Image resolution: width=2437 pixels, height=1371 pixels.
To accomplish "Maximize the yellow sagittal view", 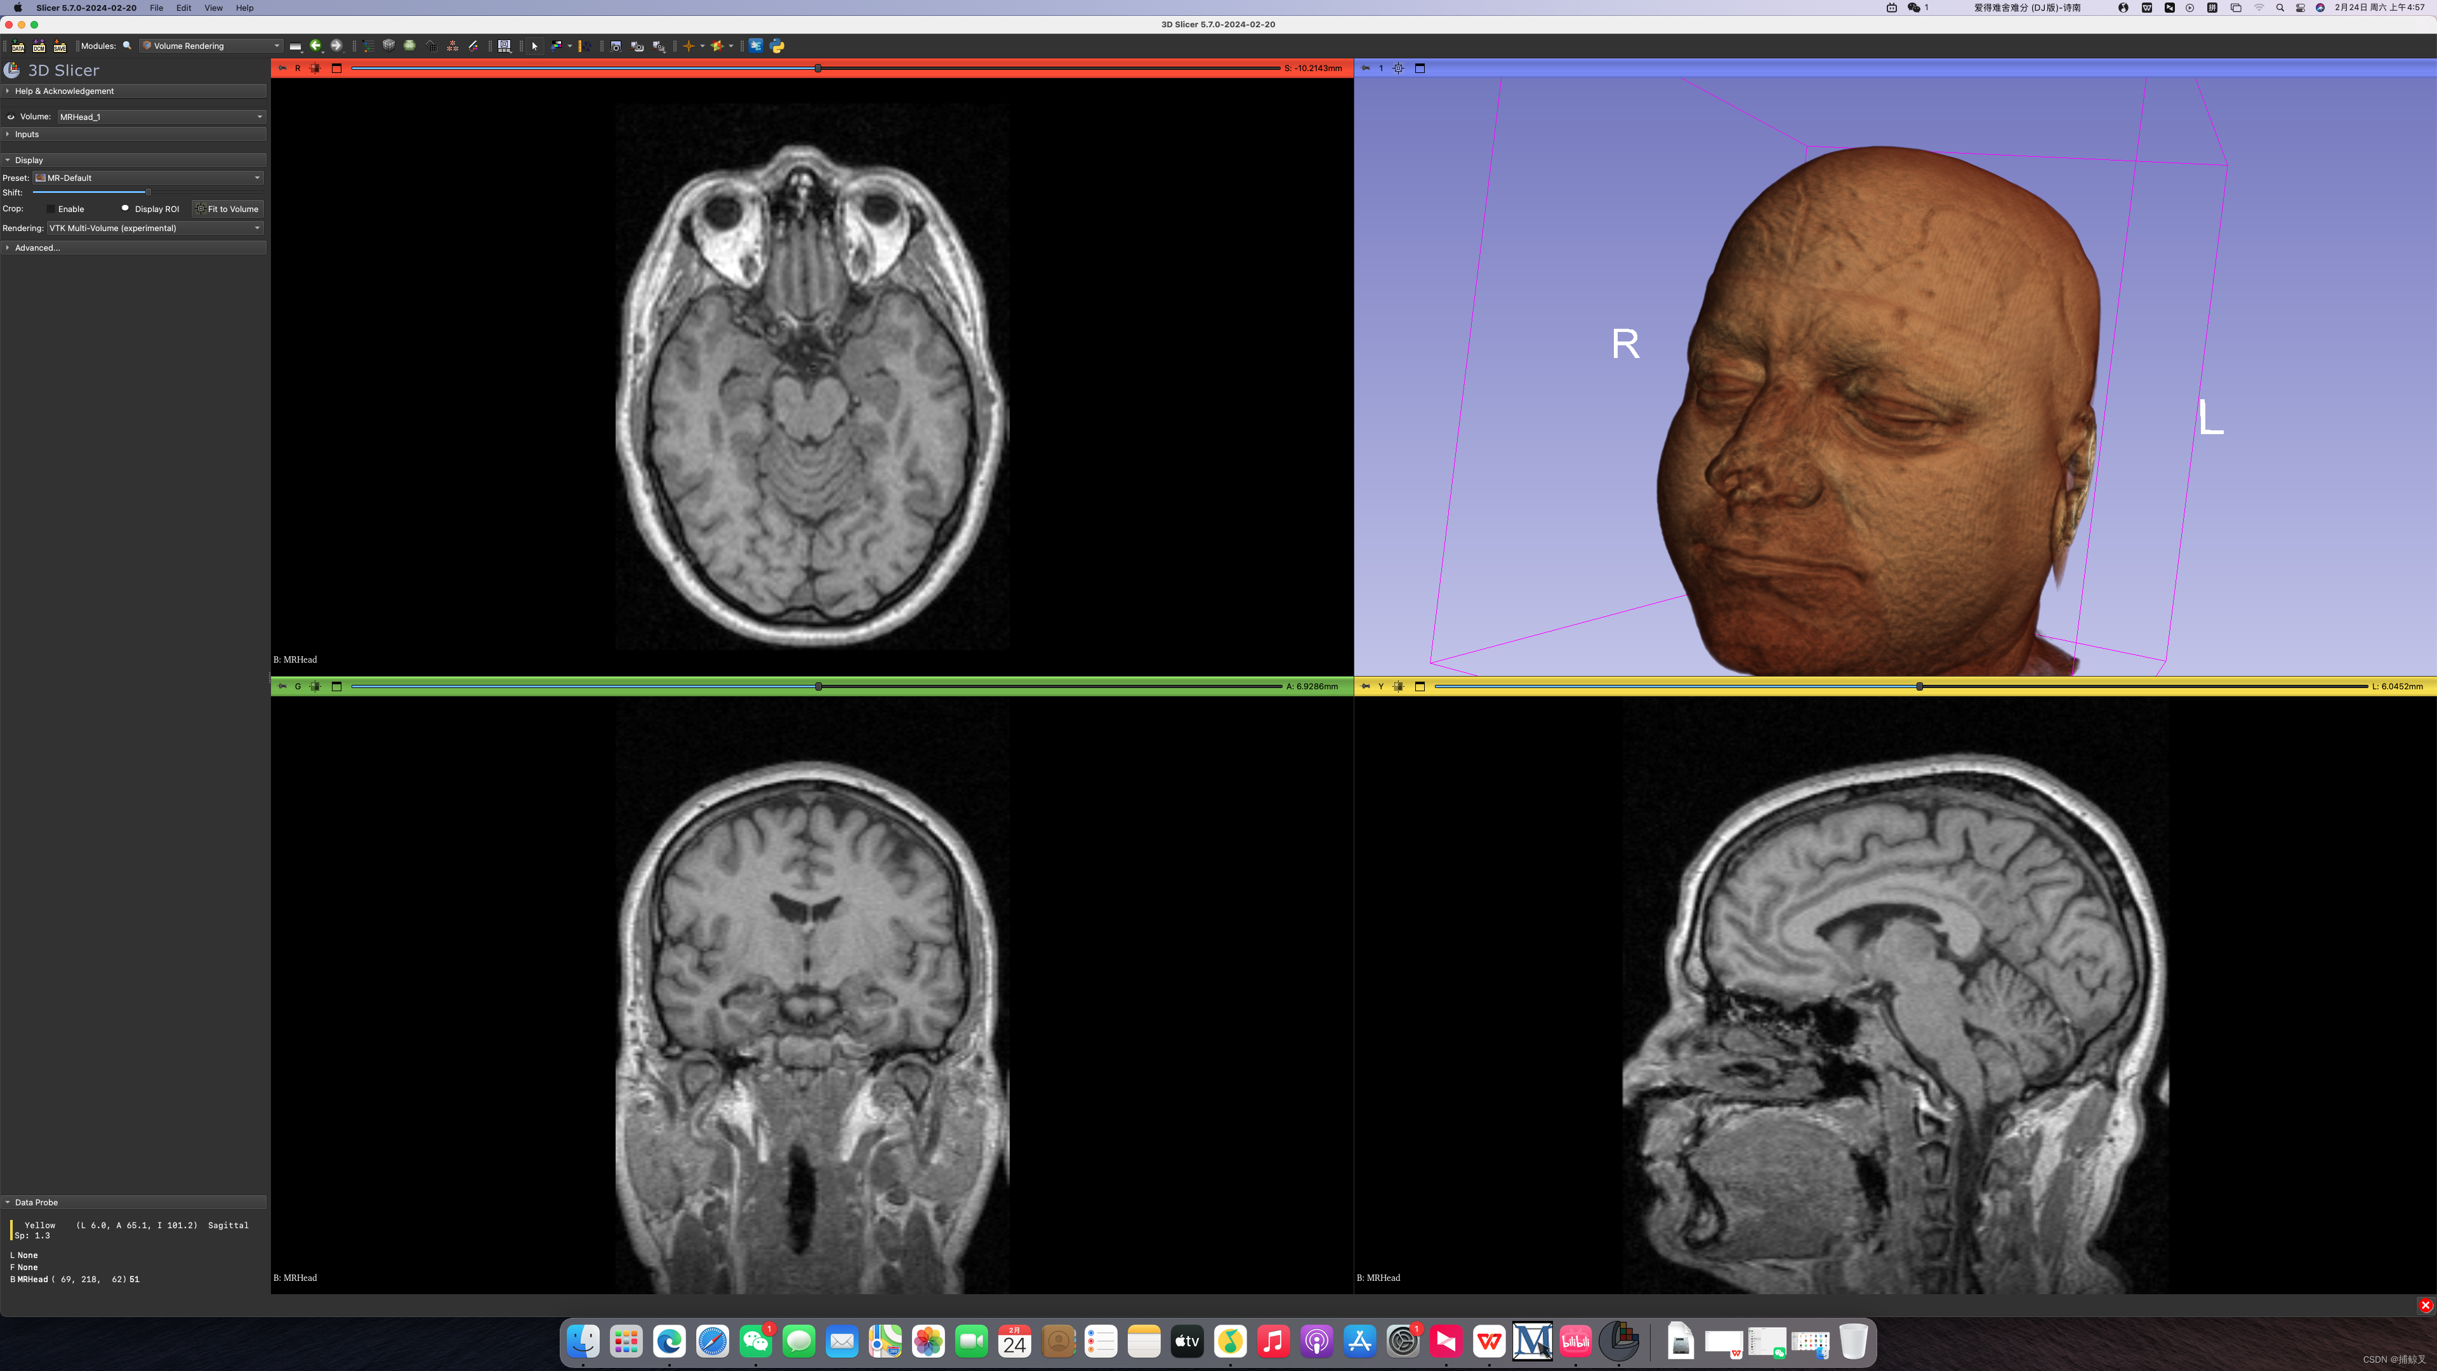I will click(1420, 686).
